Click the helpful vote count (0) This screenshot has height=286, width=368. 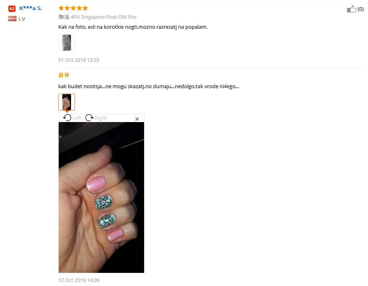click(360, 9)
